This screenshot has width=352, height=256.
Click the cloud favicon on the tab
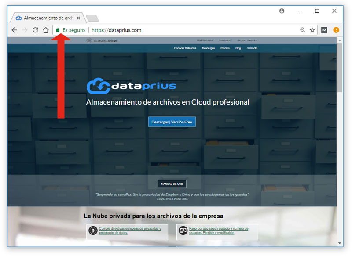pyautogui.click(x=18, y=18)
